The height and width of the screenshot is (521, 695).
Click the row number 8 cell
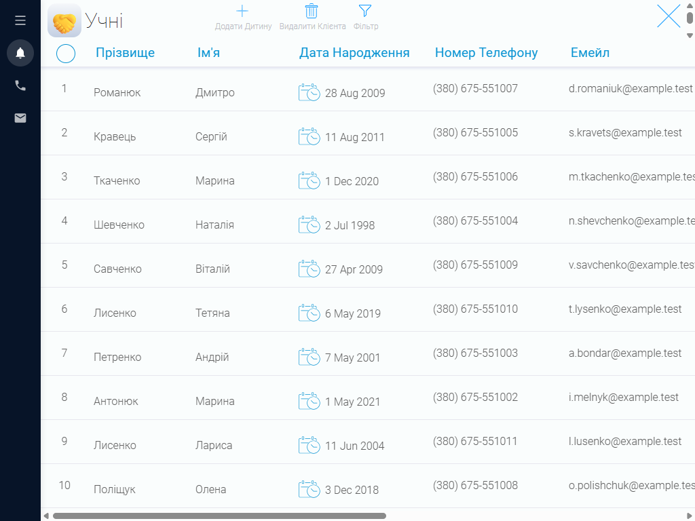[x=64, y=397]
